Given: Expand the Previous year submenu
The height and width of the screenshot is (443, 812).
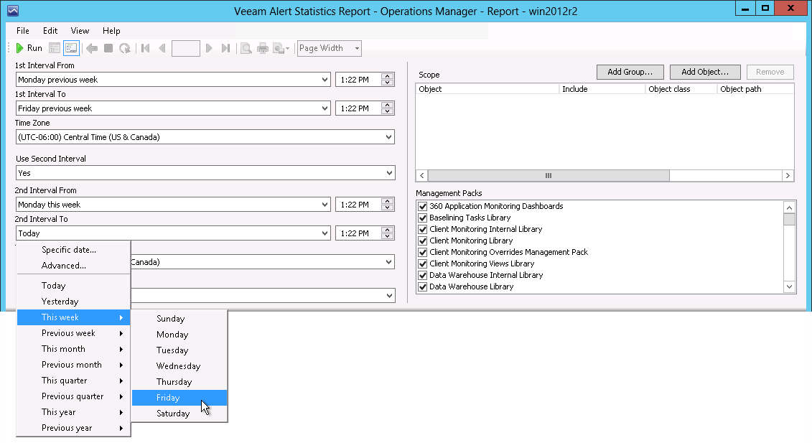Looking at the screenshot, I should (73, 428).
